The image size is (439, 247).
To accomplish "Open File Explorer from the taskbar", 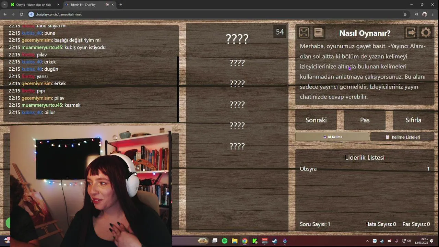I will pyautogui.click(x=235, y=241).
